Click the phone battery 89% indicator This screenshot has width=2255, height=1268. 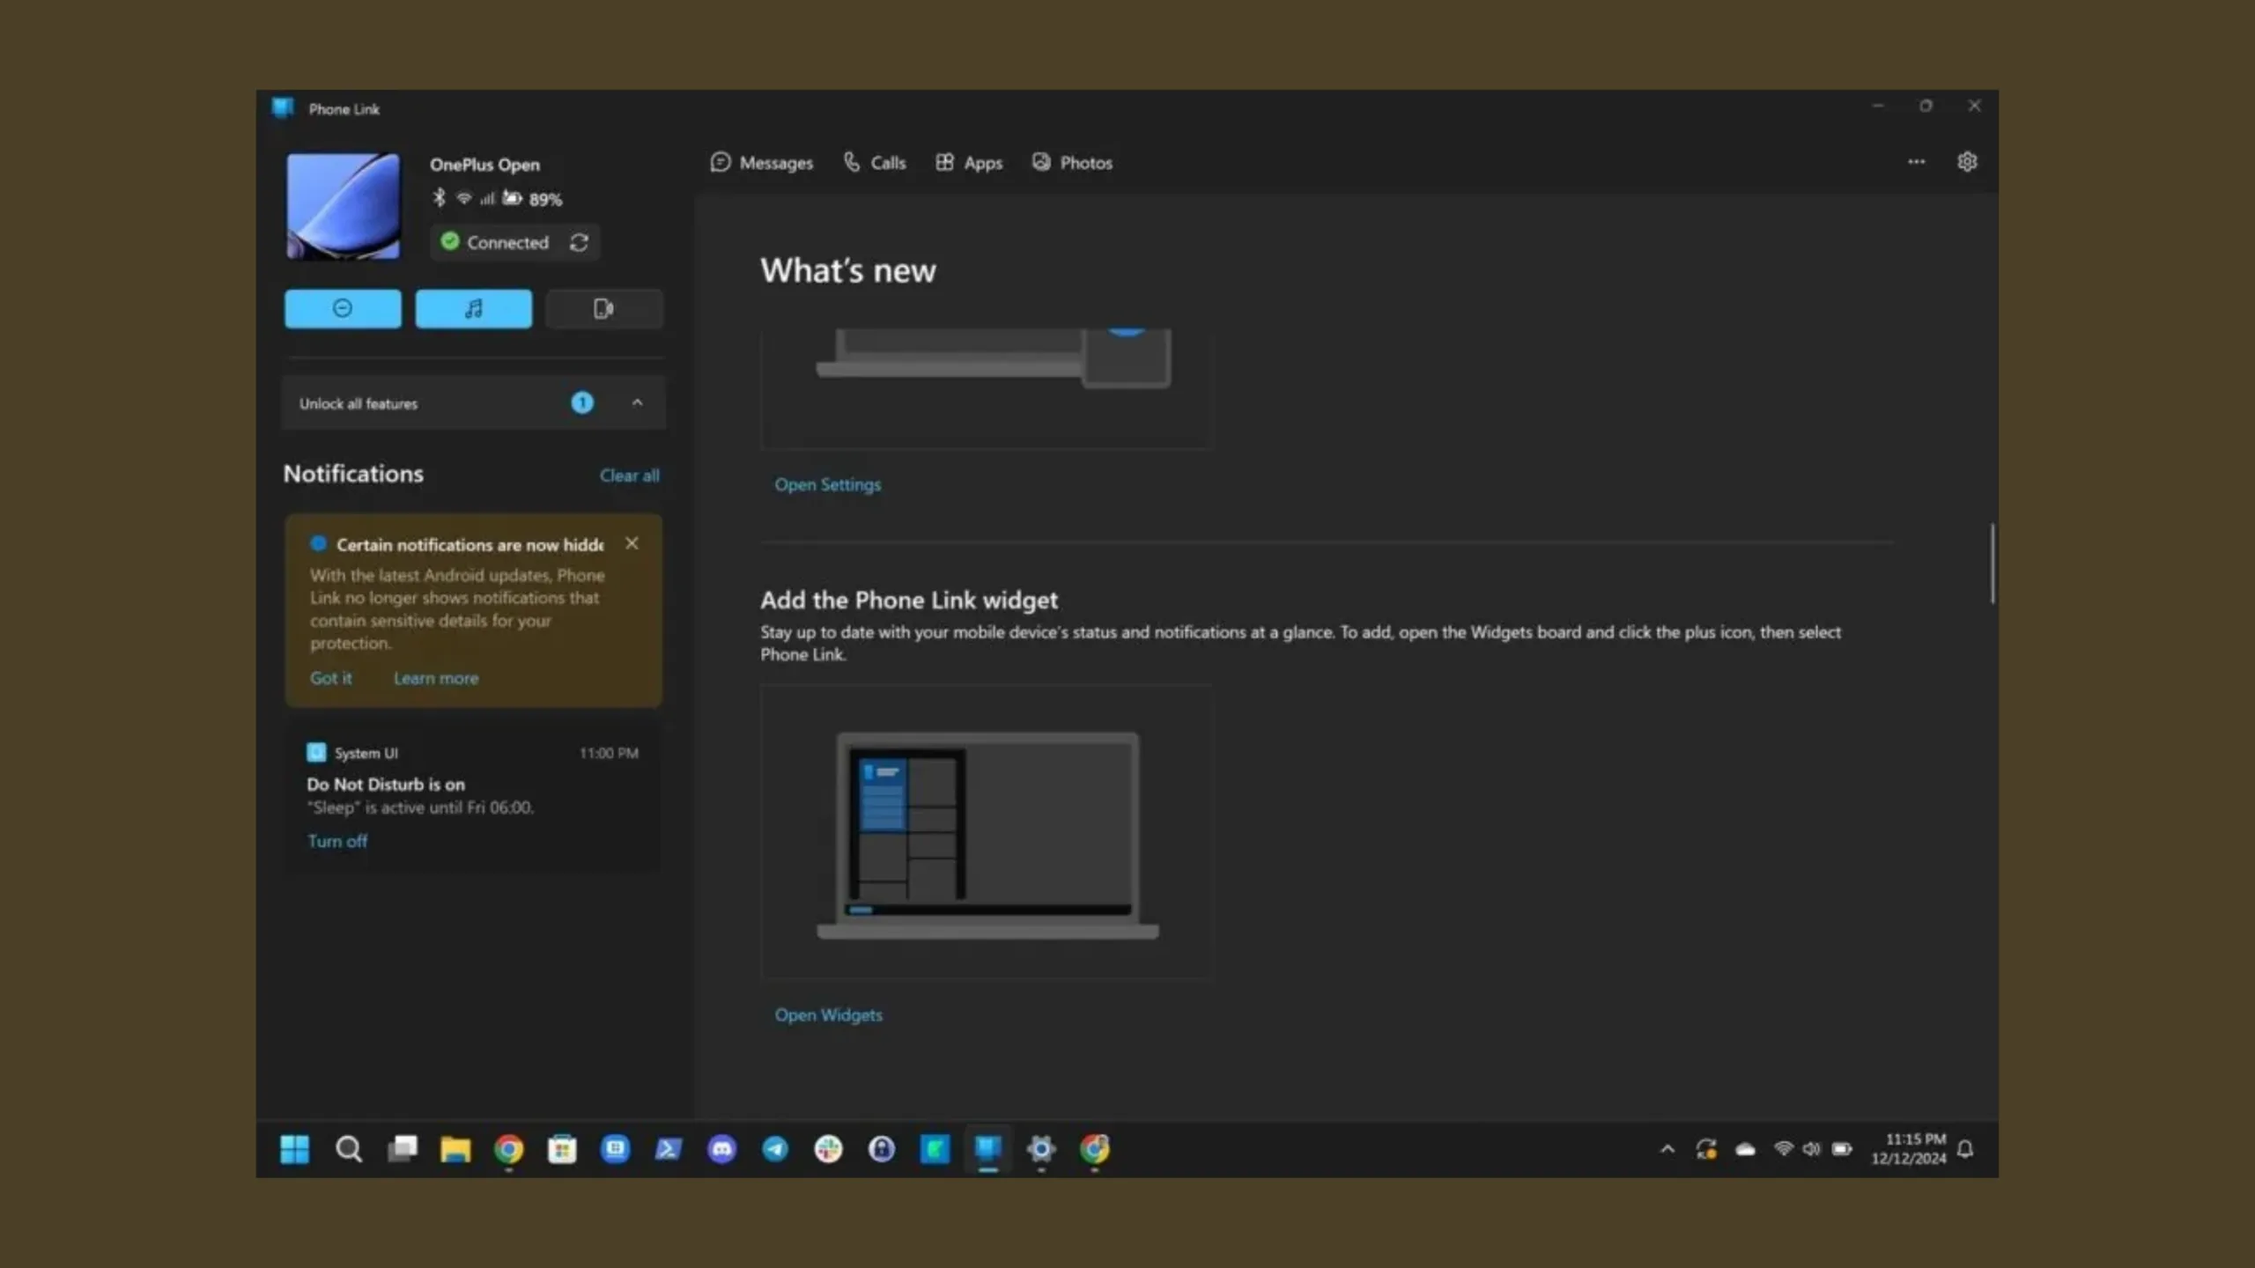(x=532, y=199)
